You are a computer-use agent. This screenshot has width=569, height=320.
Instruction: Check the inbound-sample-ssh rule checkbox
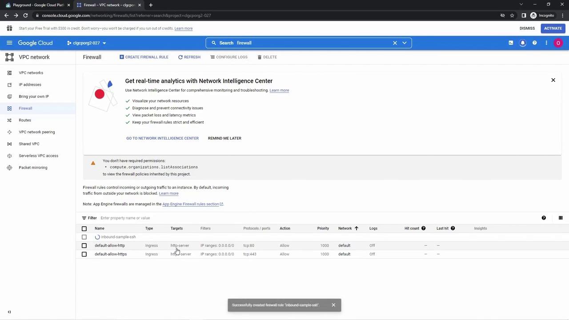84,237
